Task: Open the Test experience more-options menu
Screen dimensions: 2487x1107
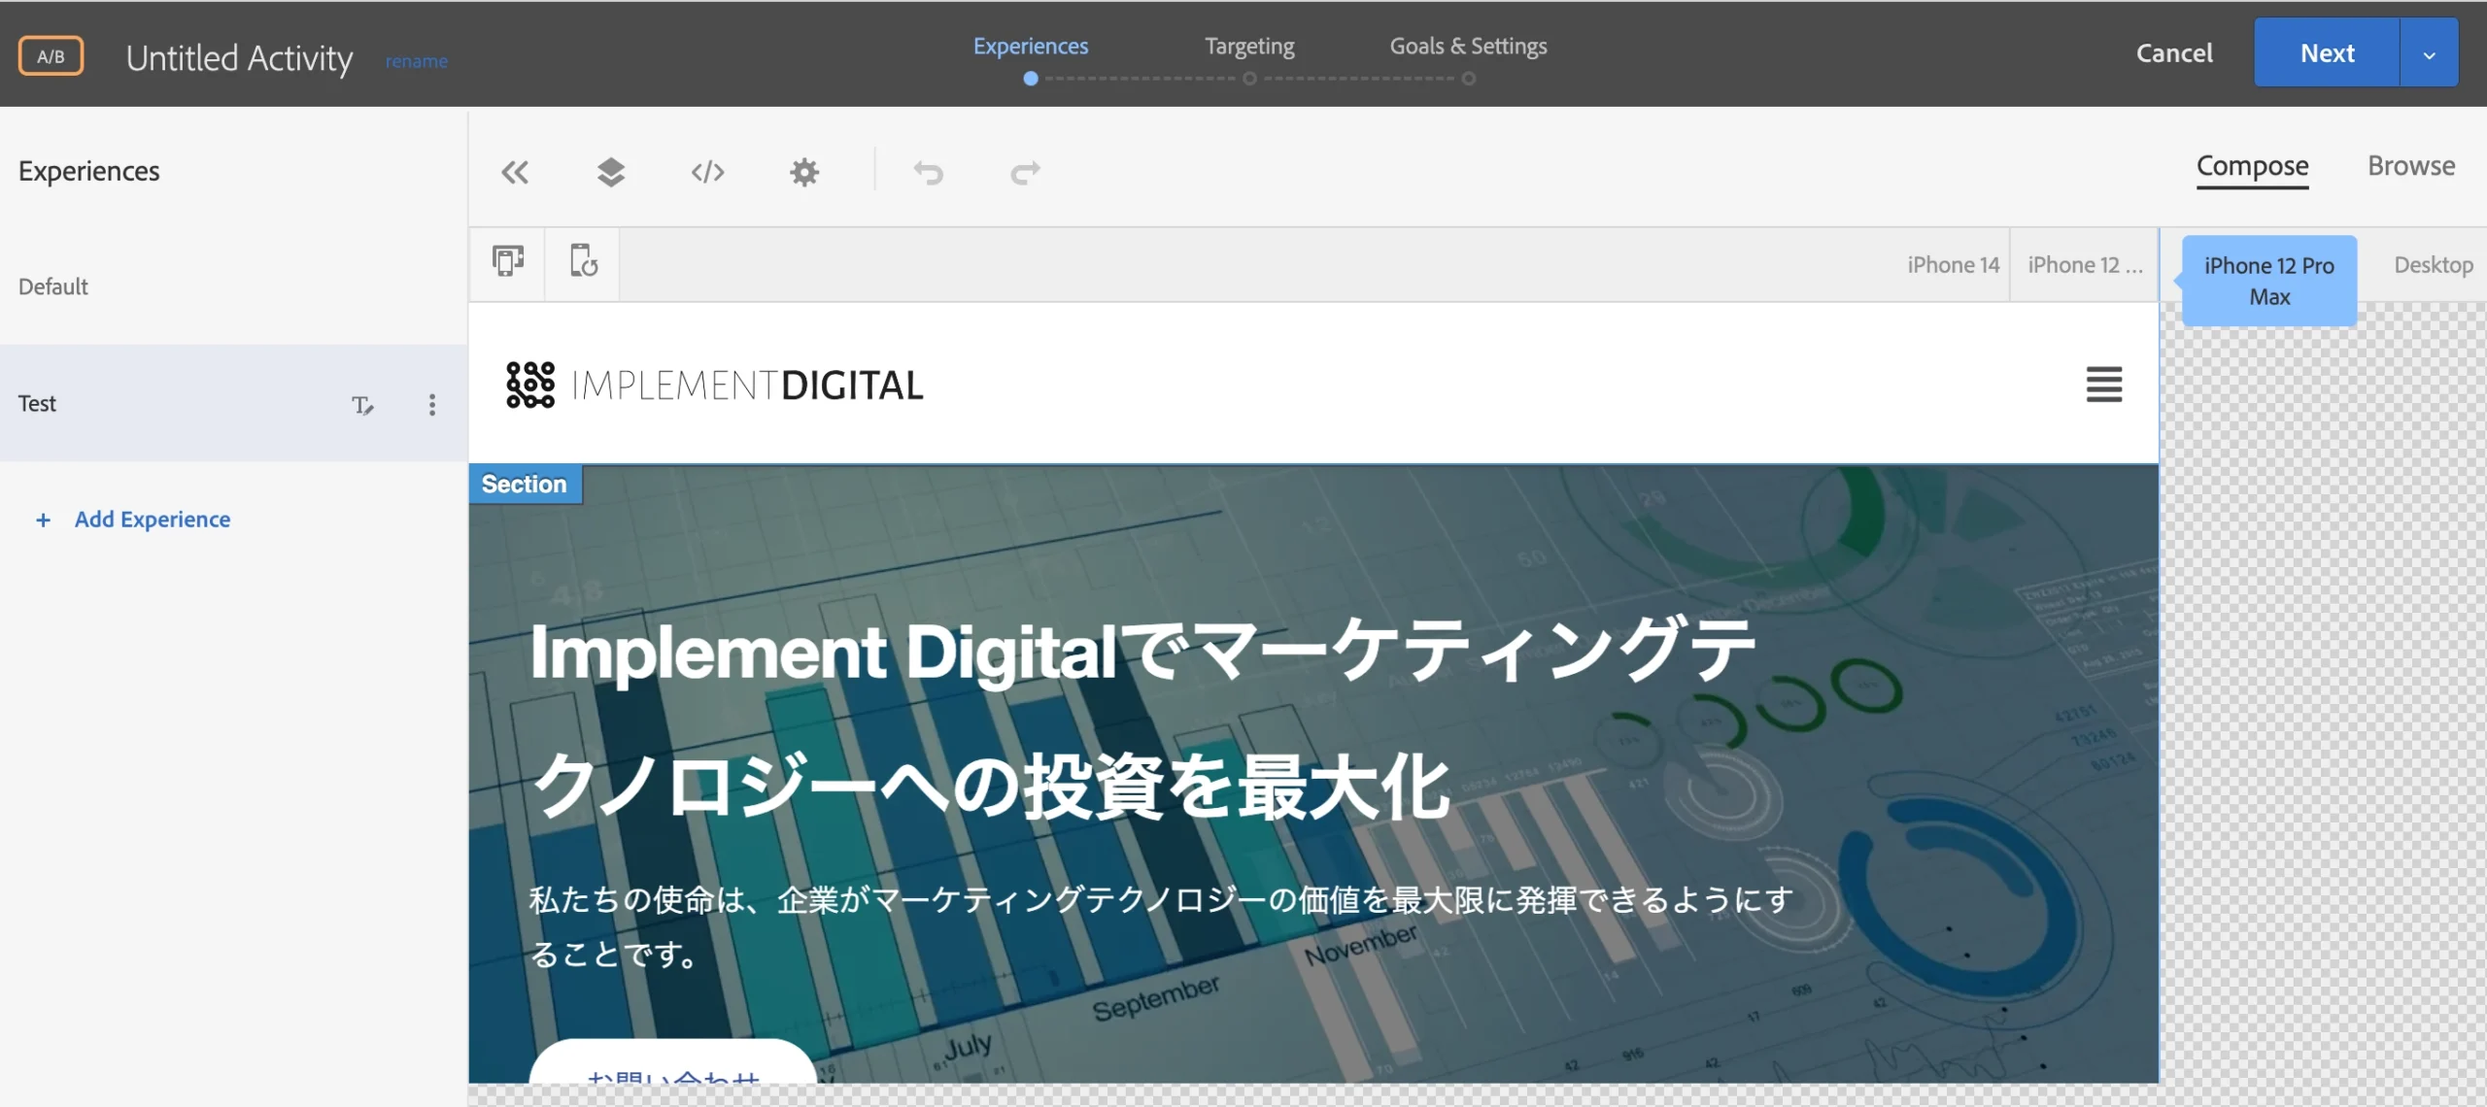Action: (x=432, y=404)
